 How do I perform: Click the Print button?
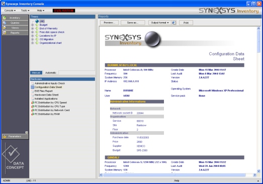186,23
